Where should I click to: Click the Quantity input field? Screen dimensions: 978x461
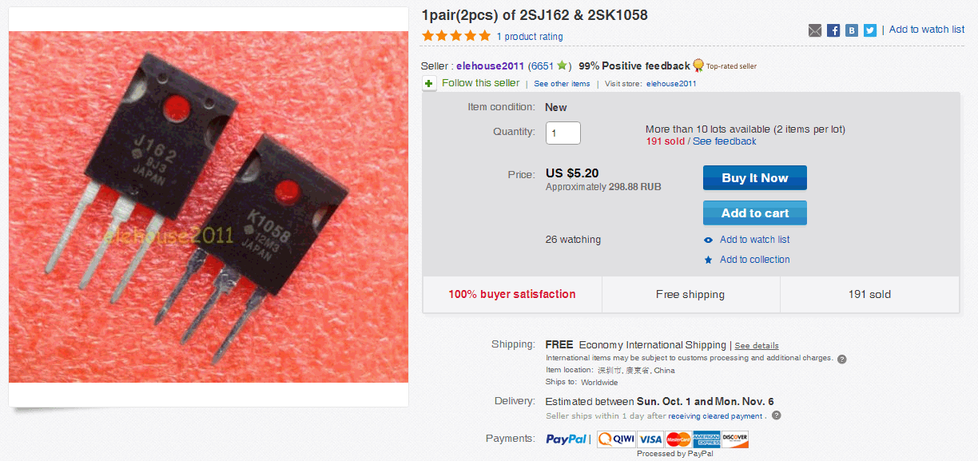coord(563,133)
